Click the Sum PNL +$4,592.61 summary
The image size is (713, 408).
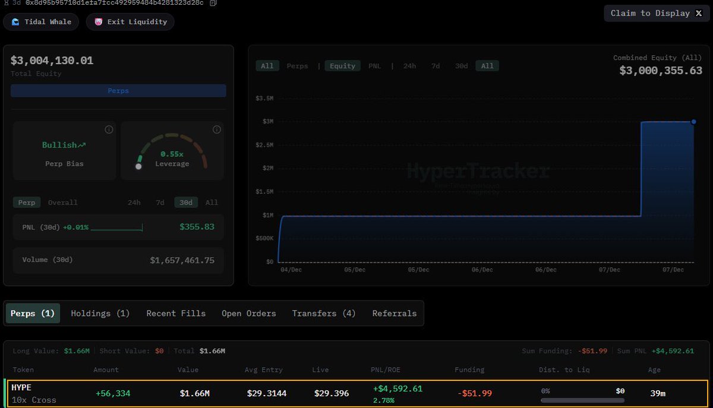655,351
